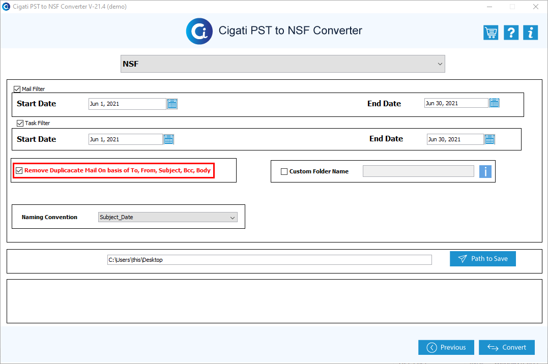Click the Cigati logo in header
The width and height of the screenshot is (548, 364).
[199, 32]
